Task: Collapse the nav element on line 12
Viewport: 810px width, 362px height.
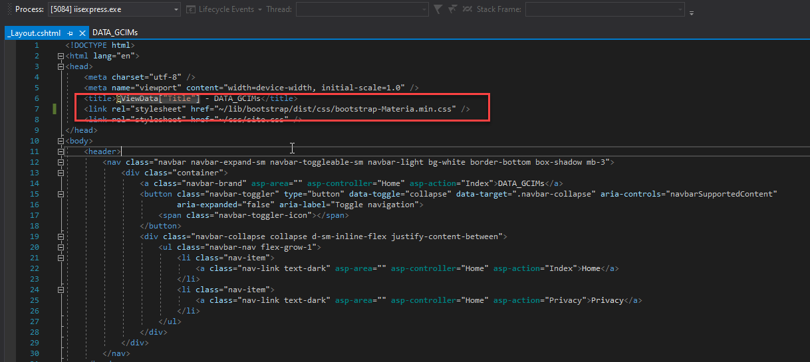Action: [x=61, y=162]
